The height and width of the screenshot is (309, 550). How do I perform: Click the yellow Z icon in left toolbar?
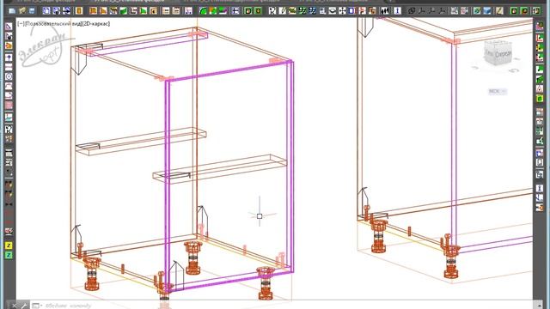pos(9,245)
